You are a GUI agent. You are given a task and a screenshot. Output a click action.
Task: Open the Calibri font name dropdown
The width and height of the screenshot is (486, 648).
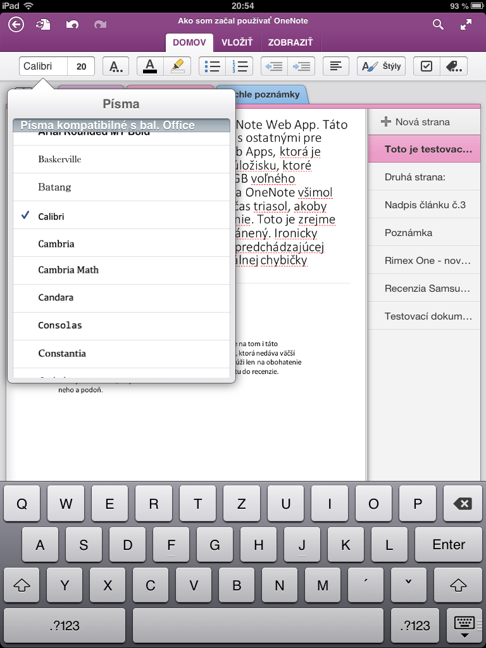click(44, 66)
